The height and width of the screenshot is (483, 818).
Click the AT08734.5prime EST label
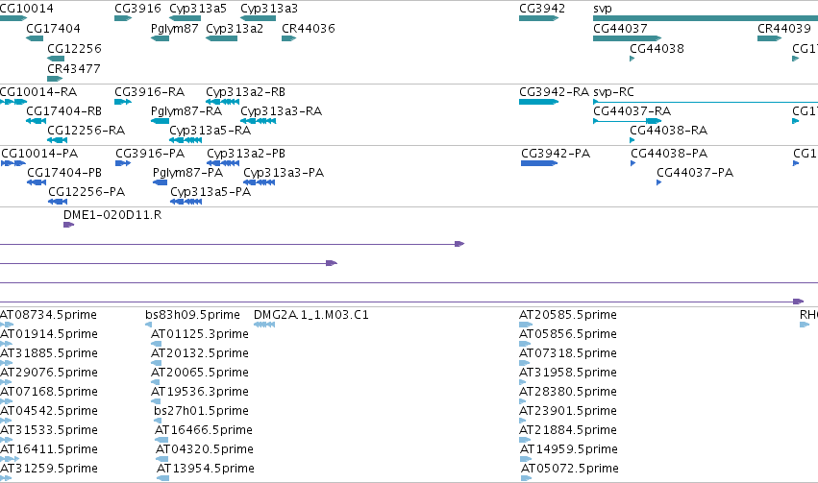tap(48, 315)
